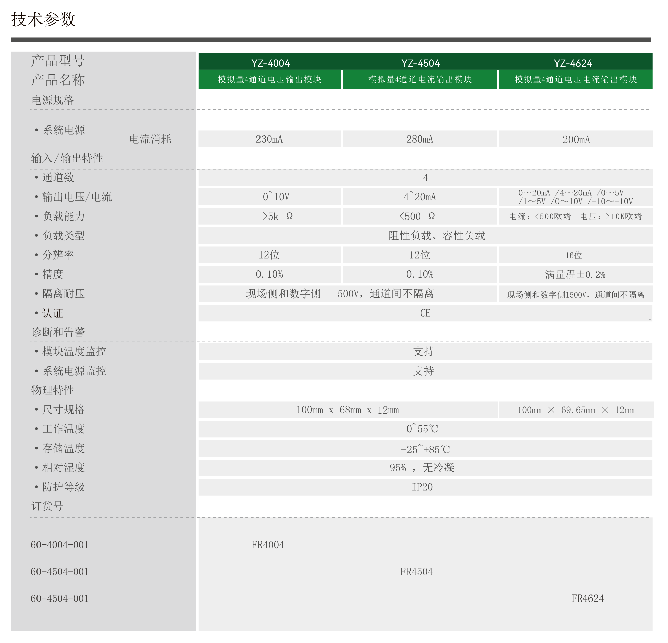Click the FR4004 order entry
Viewport: 668px width, 643px height.
pyautogui.click(x=268, y=545)
